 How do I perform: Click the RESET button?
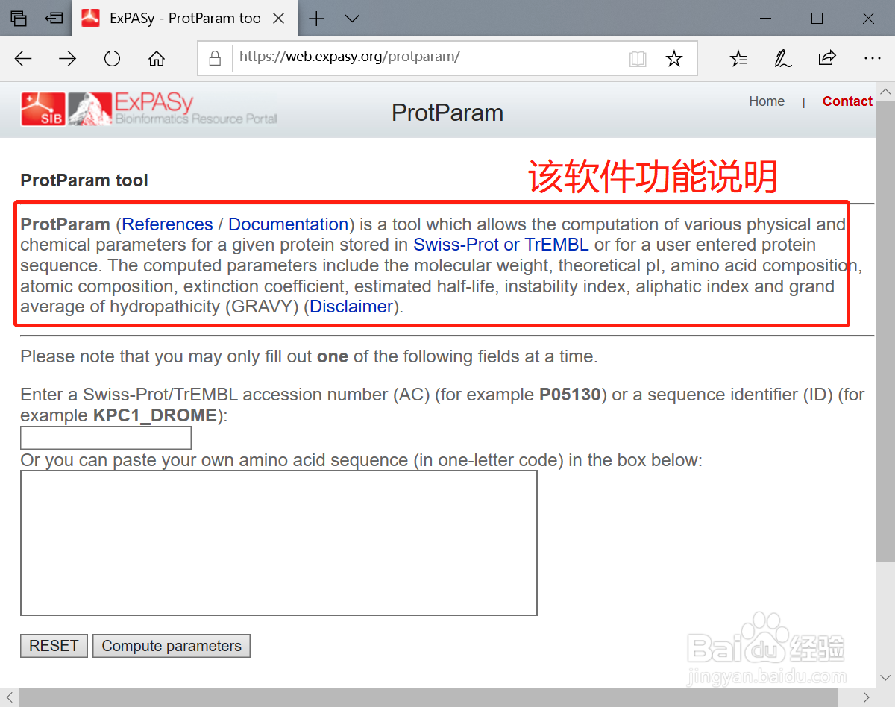tap(54, 646)
